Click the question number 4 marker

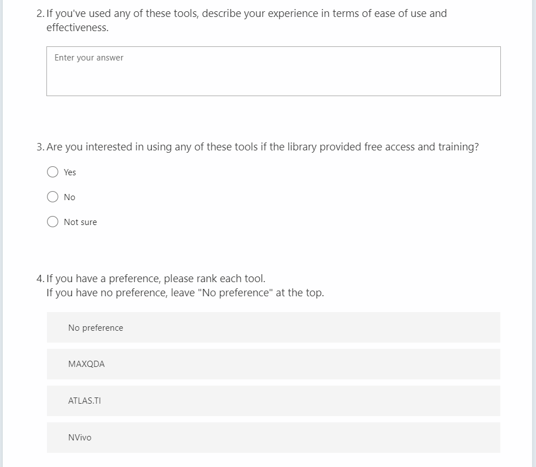coord(39,279)
